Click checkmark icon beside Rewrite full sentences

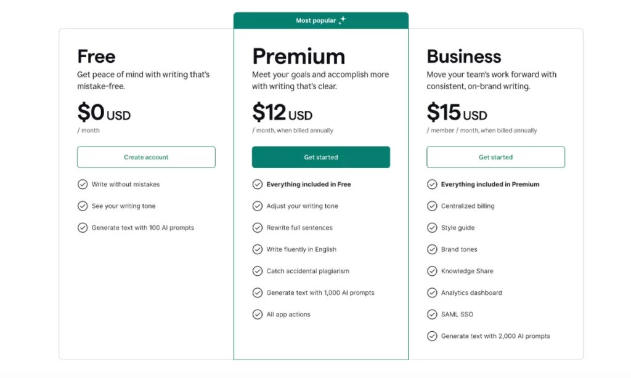[258, 228]
